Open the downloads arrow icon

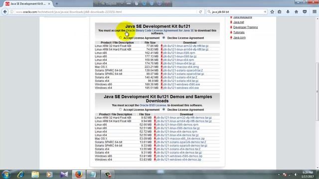click(x=288, y=12)
